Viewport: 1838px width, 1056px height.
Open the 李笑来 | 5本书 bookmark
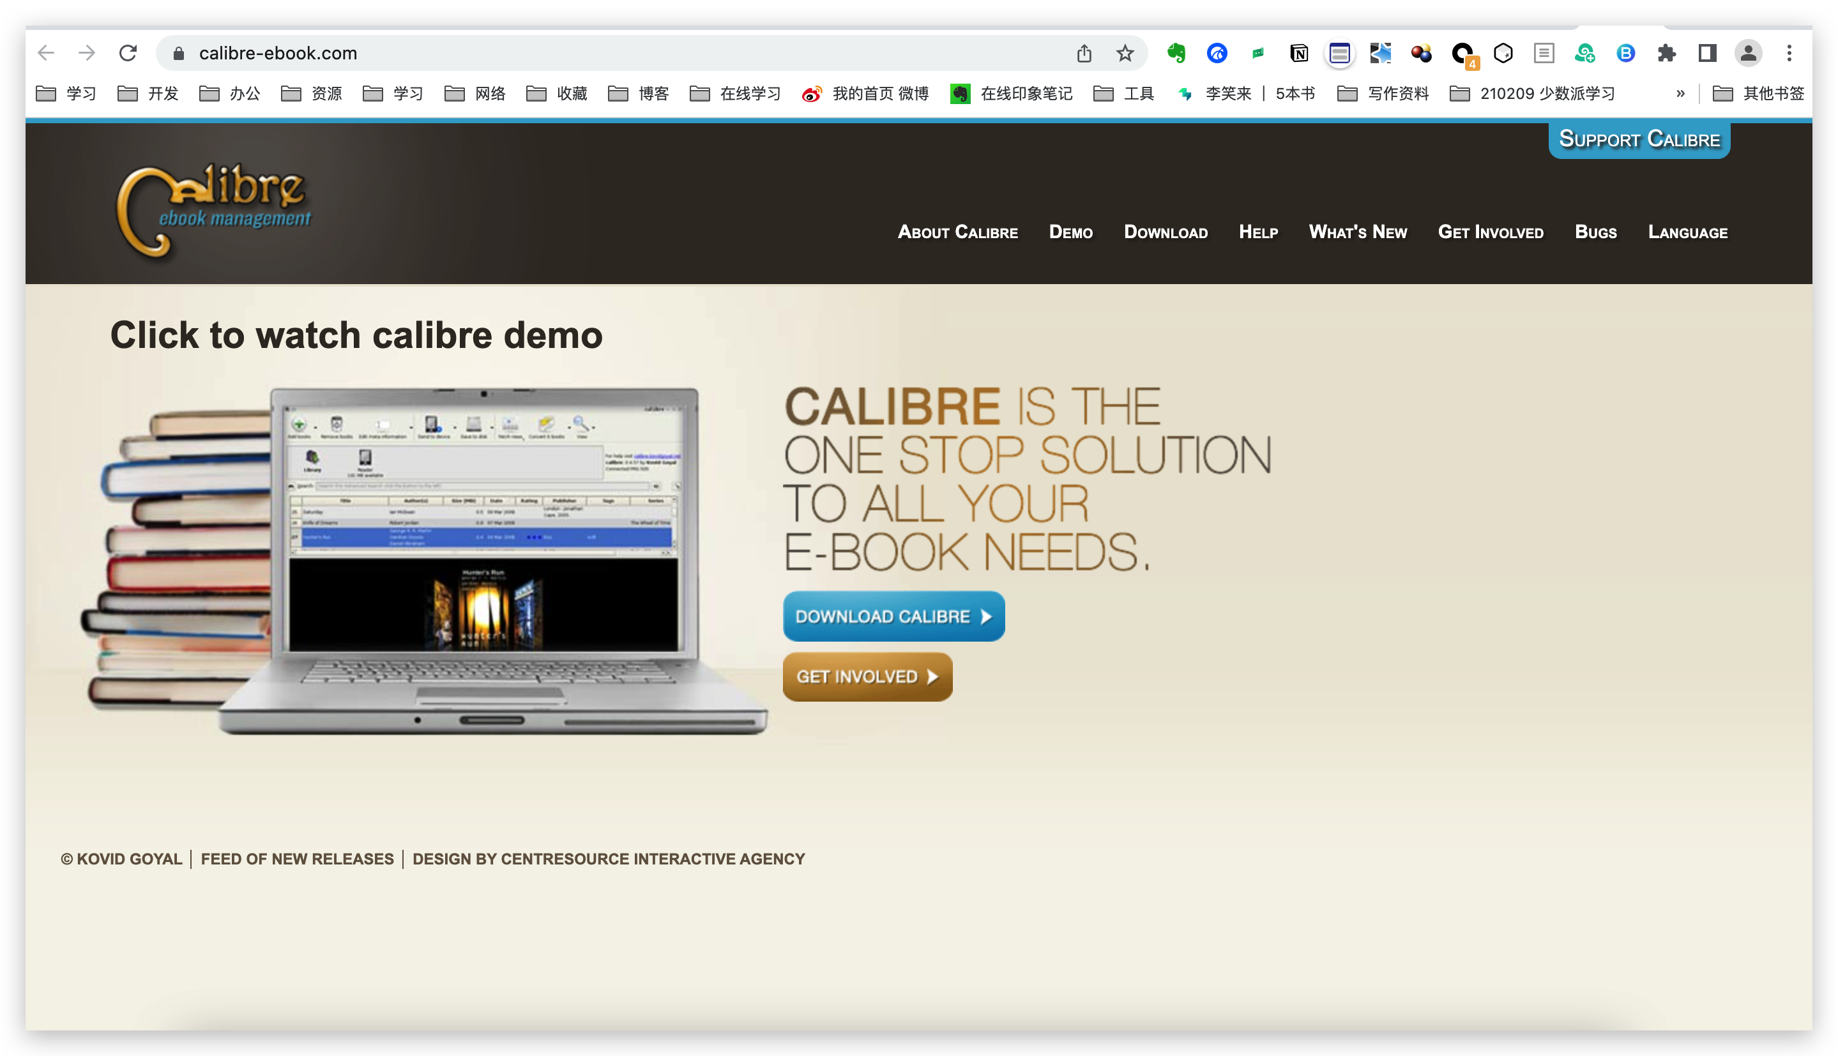coord(1245,94)
